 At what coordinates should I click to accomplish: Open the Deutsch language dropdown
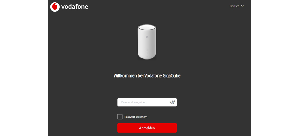point(237,6)
